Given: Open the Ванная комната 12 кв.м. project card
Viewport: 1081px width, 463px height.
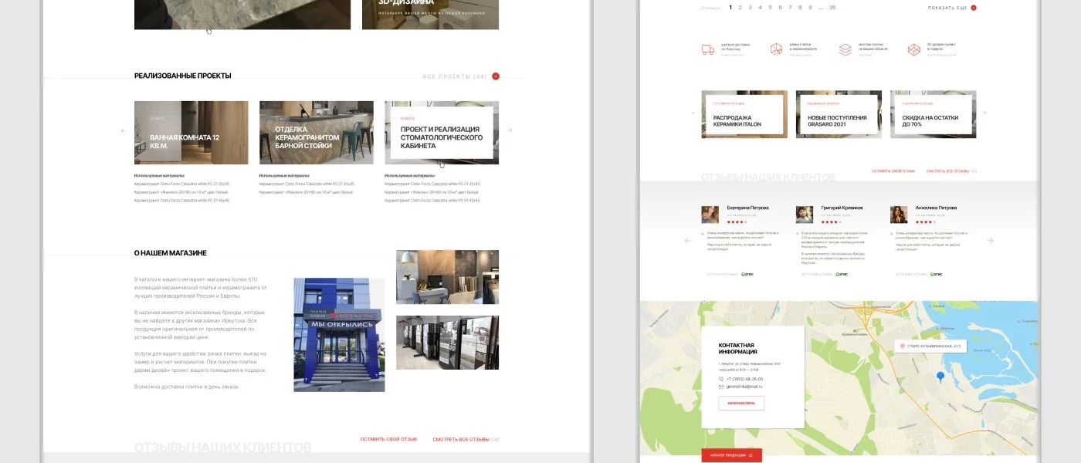Looking at the screenshot, I should (x=191, y=133).
